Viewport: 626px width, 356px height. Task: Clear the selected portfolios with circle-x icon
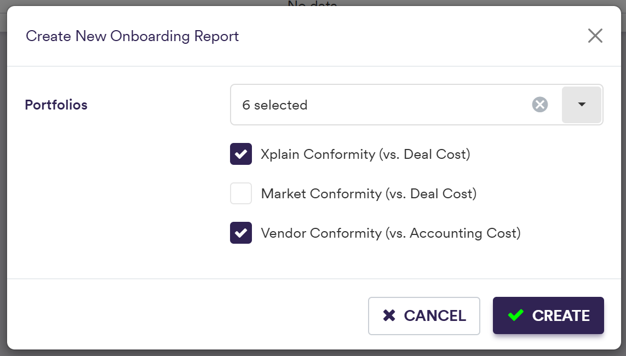pyautogui.click(x=540, y=105)
